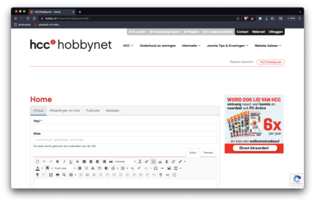Pick the text color swatch in the editor
This screenshot has width=315, height=203.
[37, 168]
